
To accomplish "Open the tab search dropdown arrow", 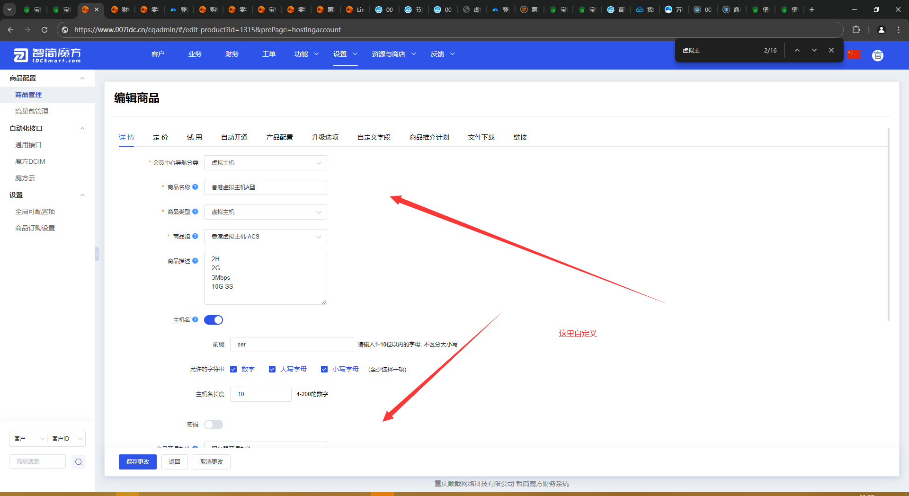I will (x=9, y=9).
